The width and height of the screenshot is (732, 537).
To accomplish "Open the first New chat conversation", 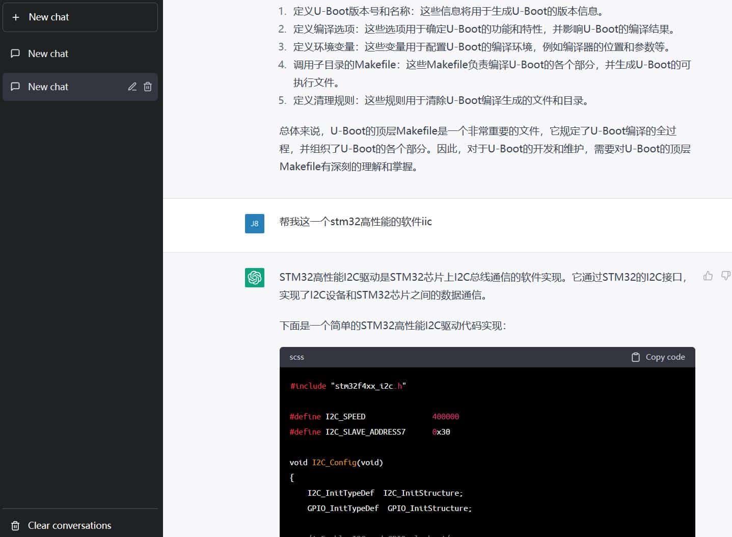I will [x=80, y=53].
